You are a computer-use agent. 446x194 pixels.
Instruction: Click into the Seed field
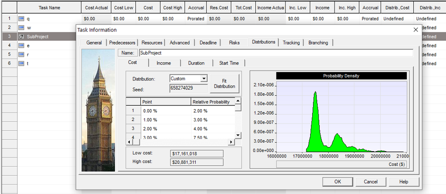189,88
